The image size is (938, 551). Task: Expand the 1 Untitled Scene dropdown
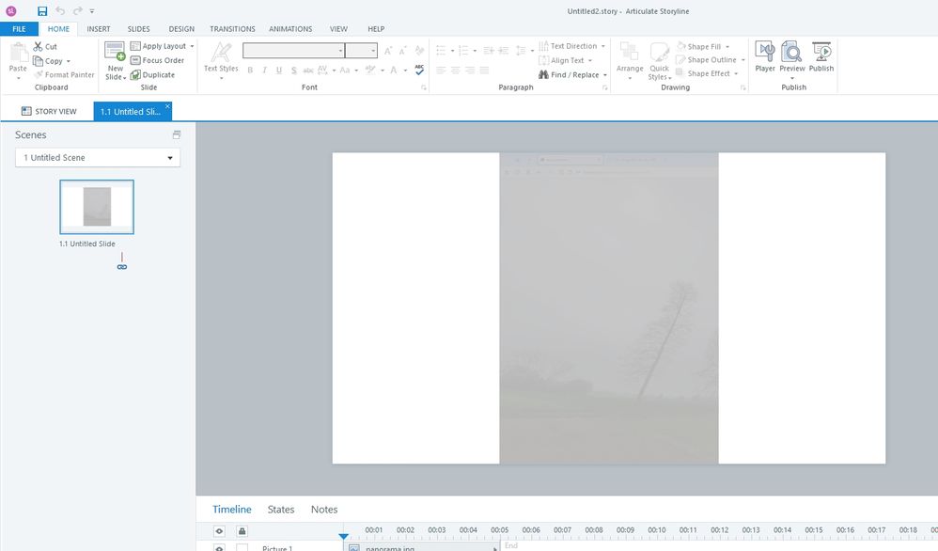pyautogui.click(x=170, y=158)
